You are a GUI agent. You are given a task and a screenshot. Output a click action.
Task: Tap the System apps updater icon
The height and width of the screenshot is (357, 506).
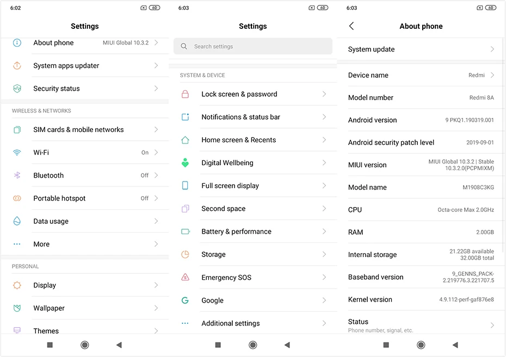coord(17,65)
